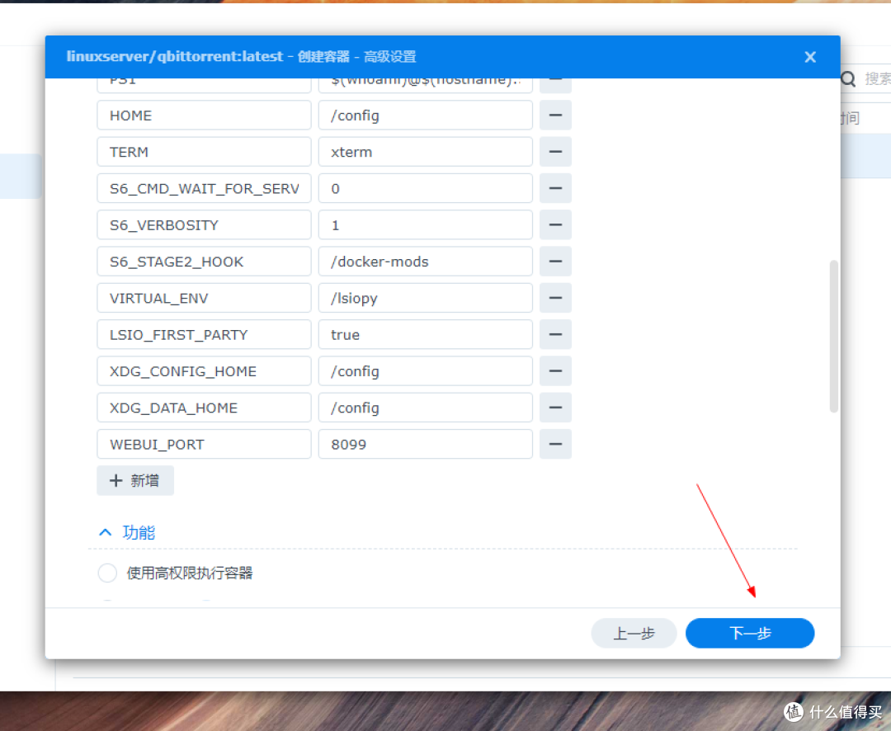Collapse the 功能 section
The width and height of the screenshot is (891, 731).
click(105, 533)
